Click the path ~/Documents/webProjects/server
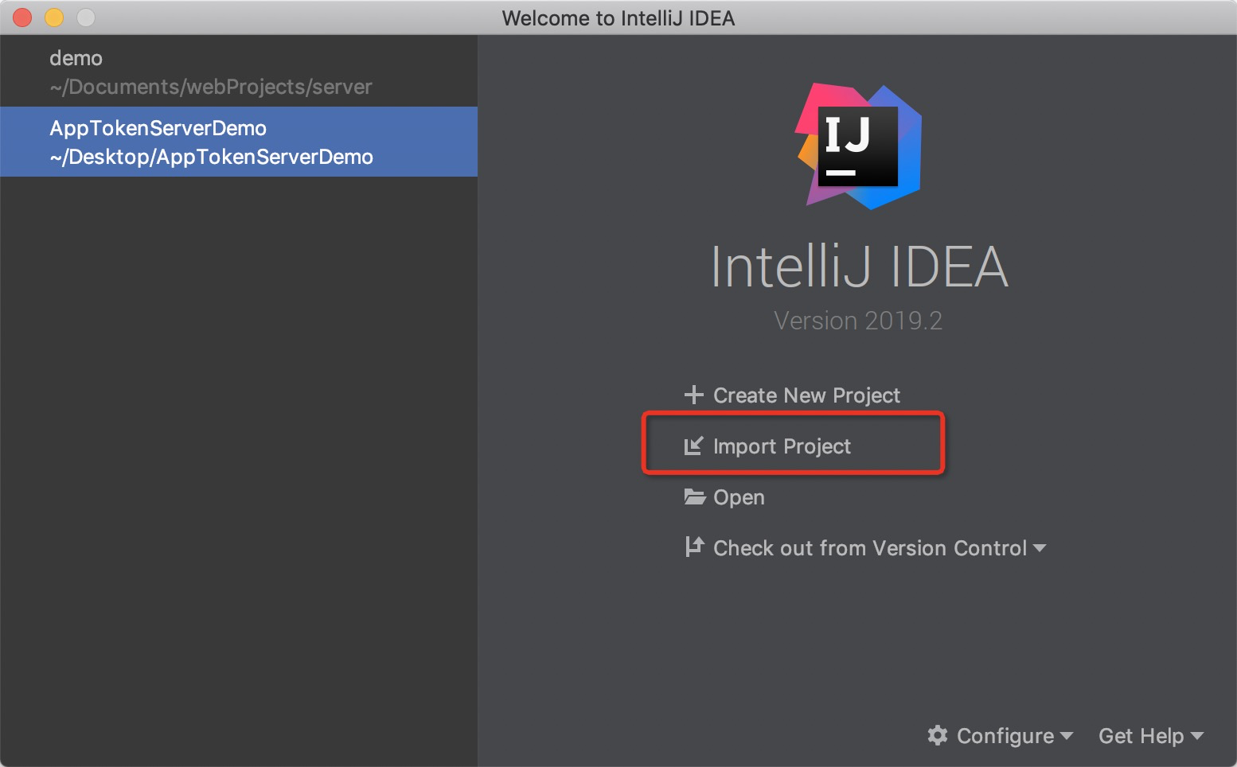This screenshot has width=1237, height=767. coord(211,87)
